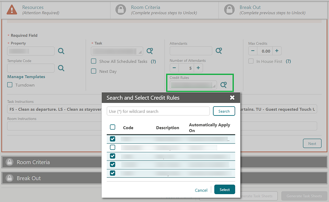Click the Room Criteria lock icon
Viewport: 329px width, 202px height.
[x=121, y=10]
